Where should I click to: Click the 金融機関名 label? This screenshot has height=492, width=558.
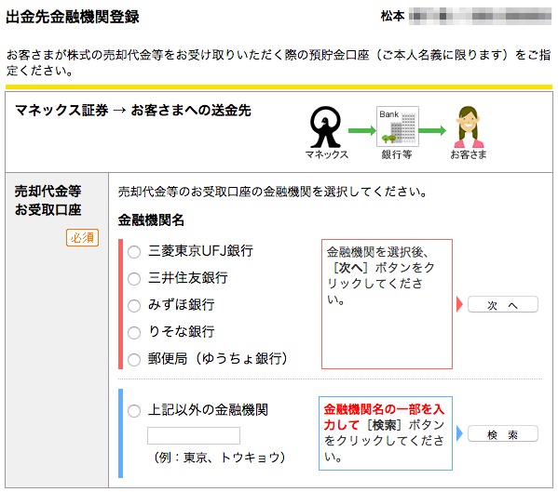pyautogui.click(x=151, y=219)
